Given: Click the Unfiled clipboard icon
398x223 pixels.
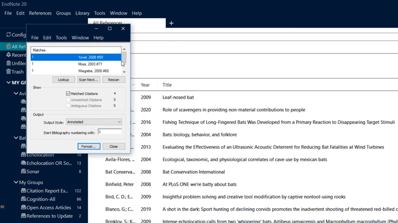Looking at the screenshot, I should 8,63.
